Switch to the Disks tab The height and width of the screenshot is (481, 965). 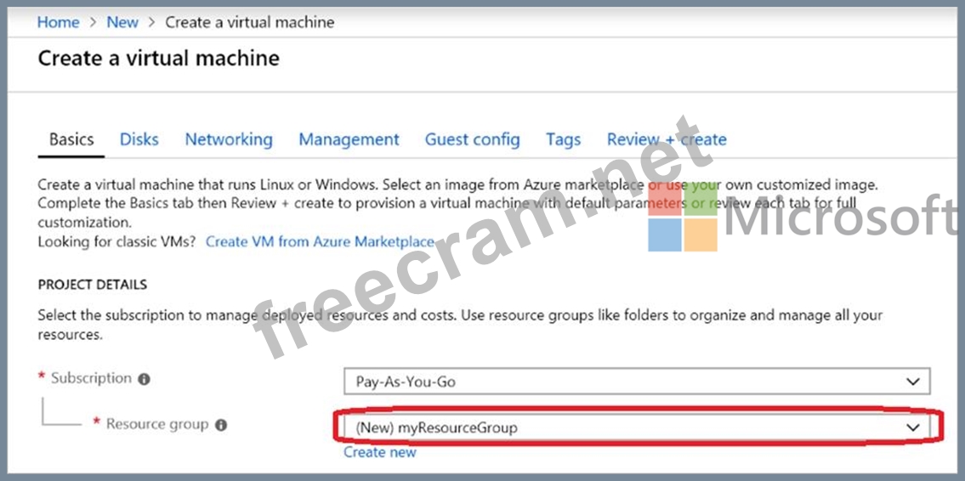139,139
